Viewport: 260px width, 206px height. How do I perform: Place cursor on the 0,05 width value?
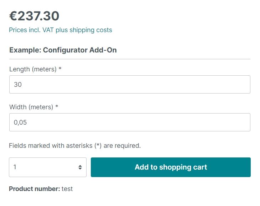coord(20,122)
